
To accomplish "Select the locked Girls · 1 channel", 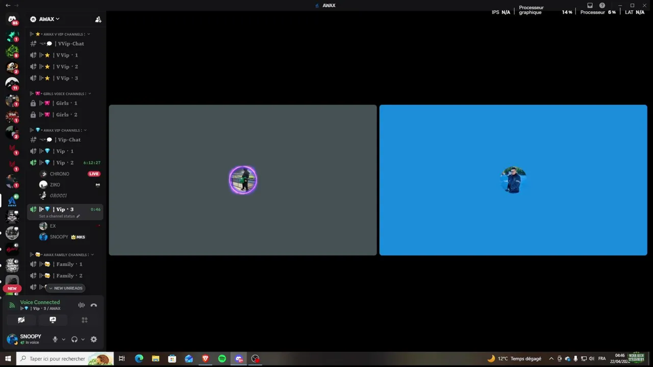I will click(65, 103).
